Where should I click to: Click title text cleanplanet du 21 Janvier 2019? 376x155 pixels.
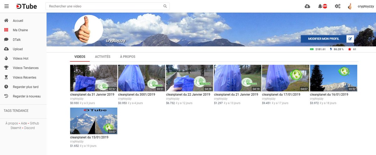(x=236, y=94)
